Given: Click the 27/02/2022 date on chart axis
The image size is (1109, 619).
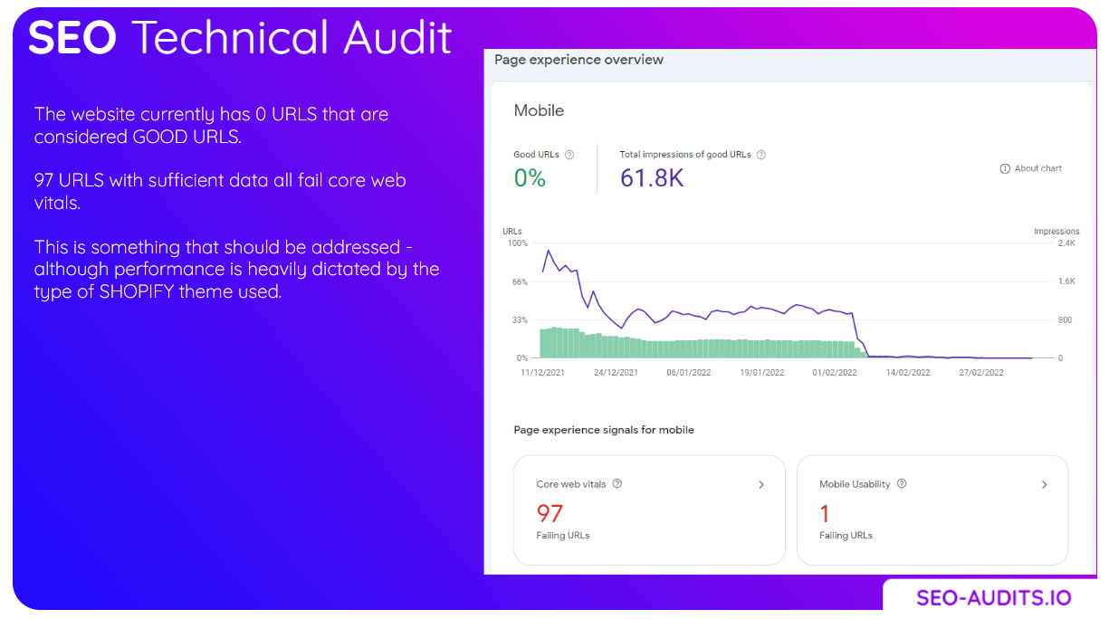Looking at the screenshot, I should 981,372.
